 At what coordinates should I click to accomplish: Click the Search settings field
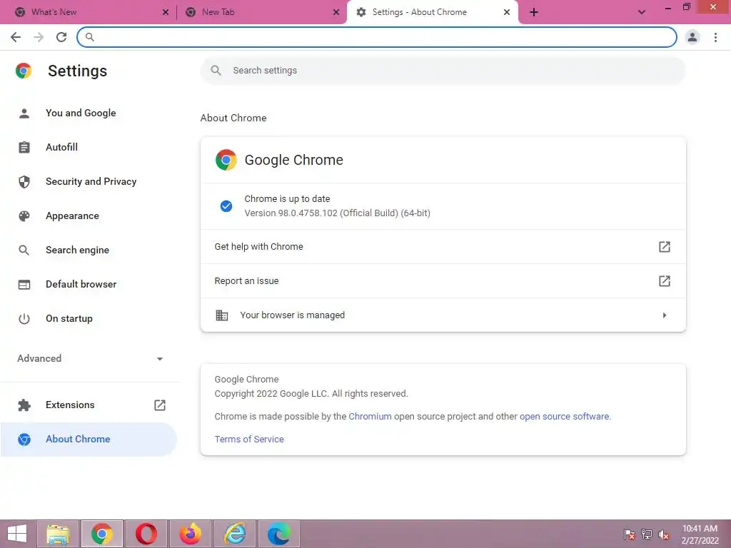(x=443, y=71)
